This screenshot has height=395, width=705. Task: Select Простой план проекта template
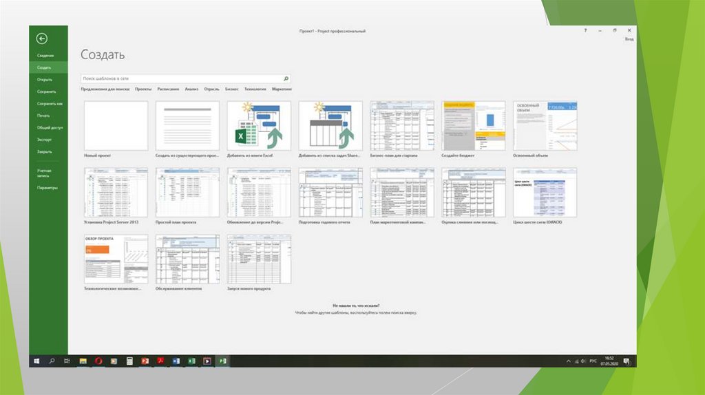pos(187,196)
